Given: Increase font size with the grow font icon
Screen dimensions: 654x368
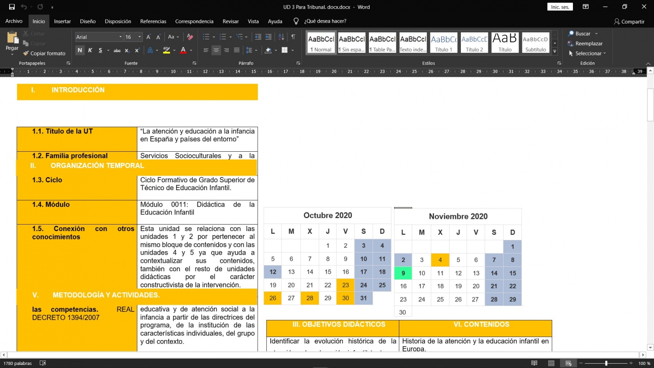Looking at the screenshot, I should coord(149,37).
